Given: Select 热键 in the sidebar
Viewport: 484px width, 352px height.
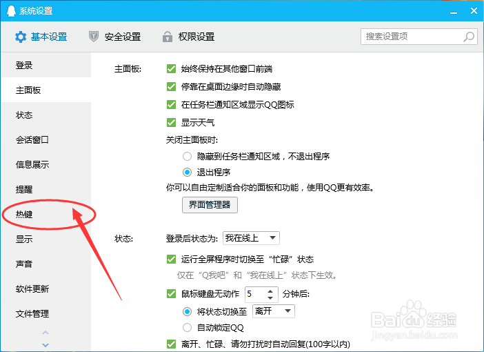Looking at the screenshot, I should coord(46,214).
